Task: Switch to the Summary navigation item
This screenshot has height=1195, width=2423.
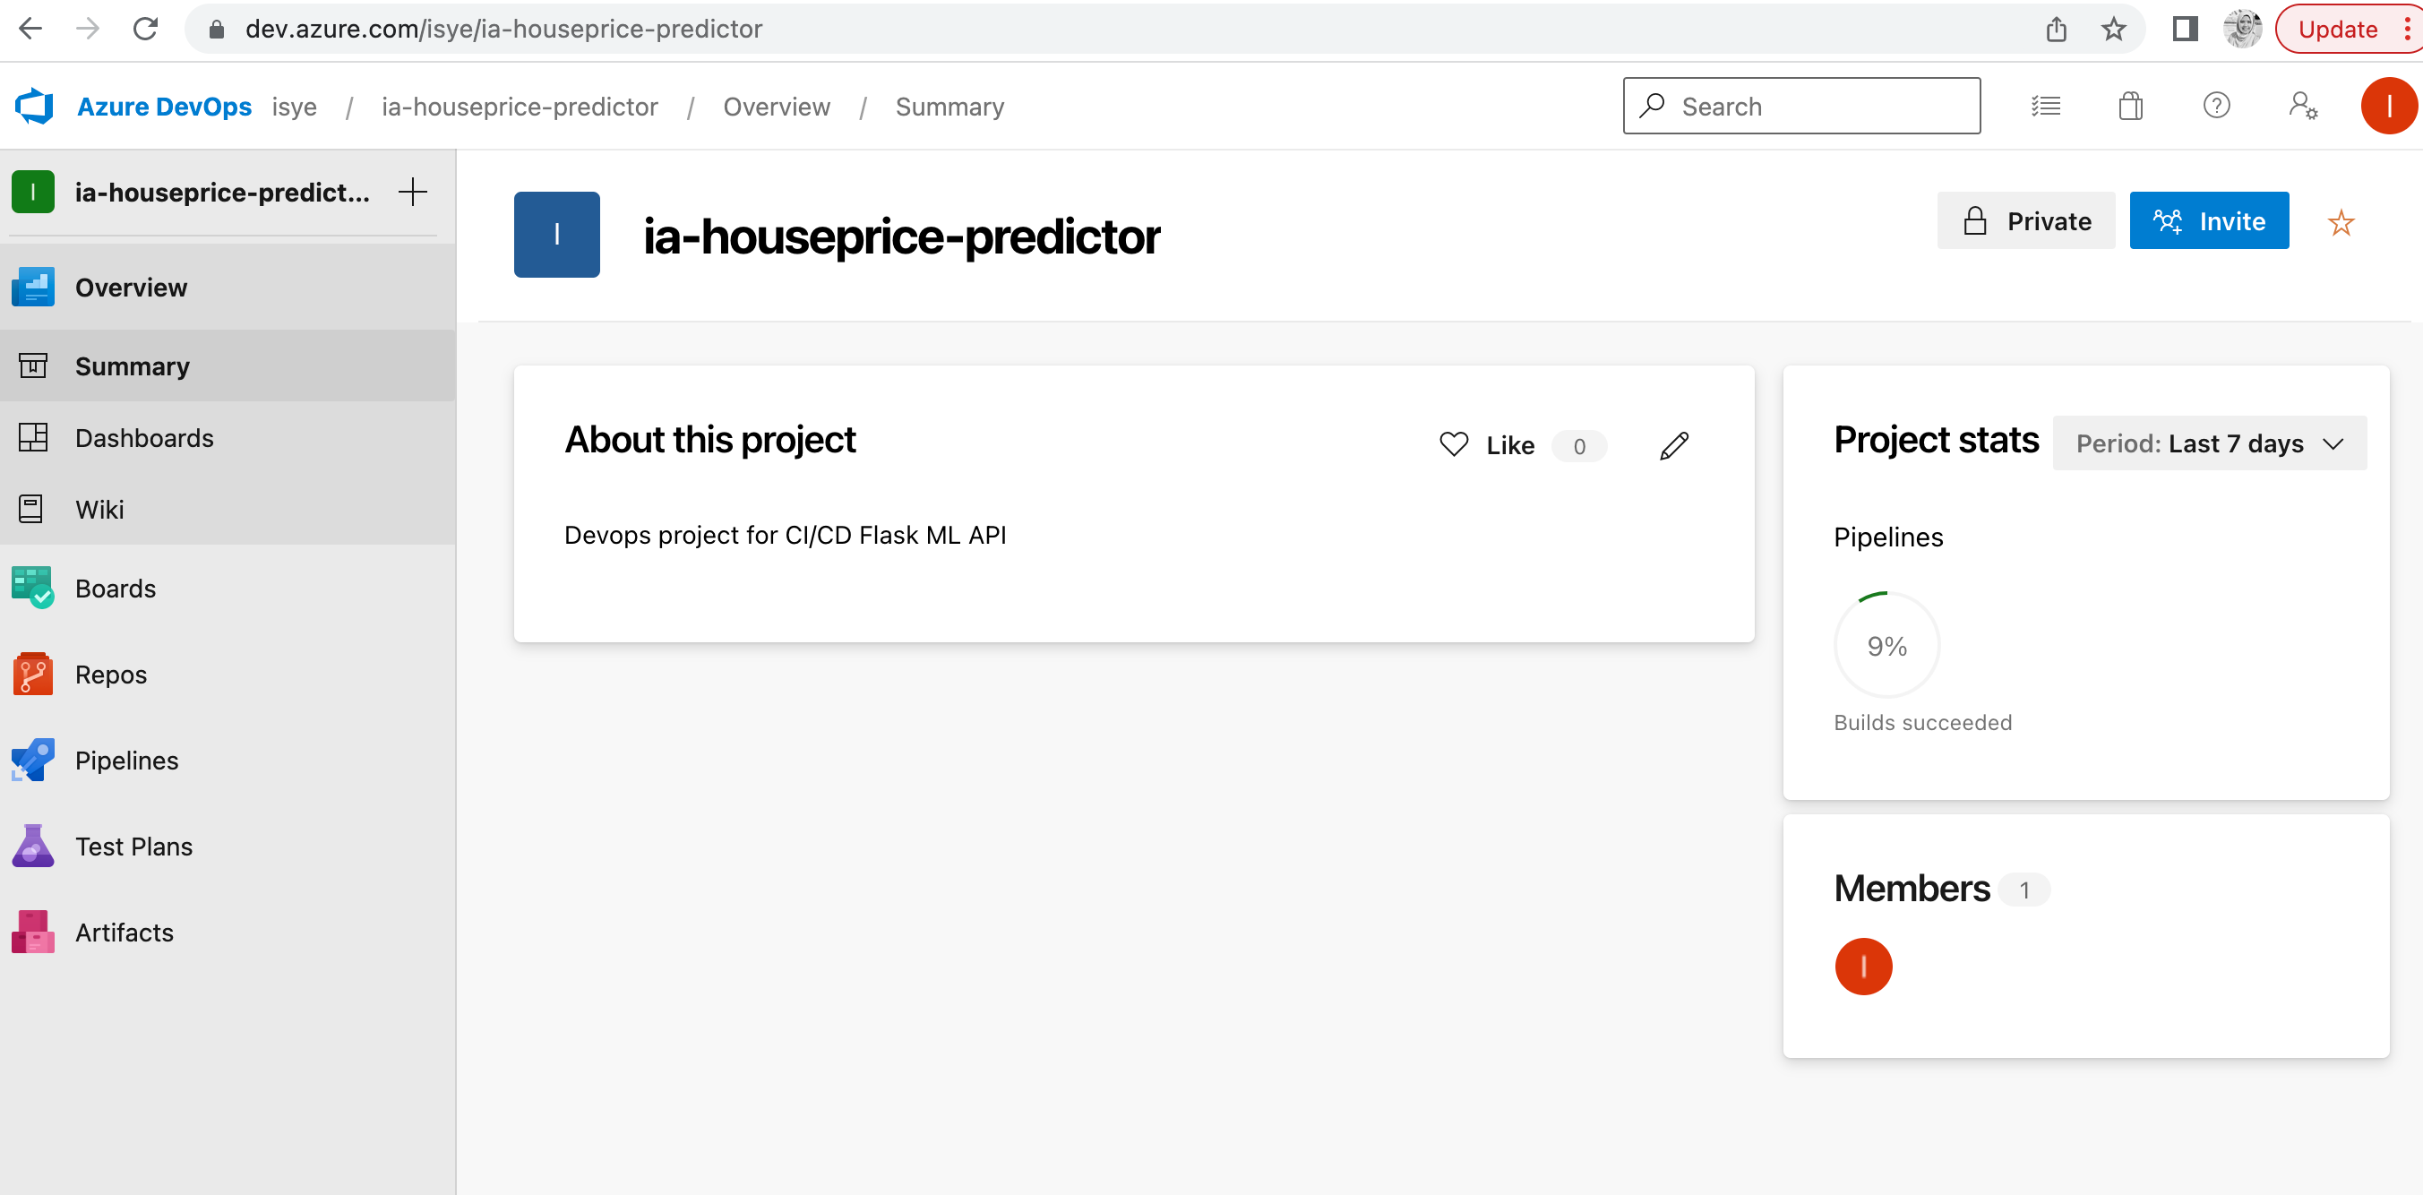Action: tap(132, 366)
